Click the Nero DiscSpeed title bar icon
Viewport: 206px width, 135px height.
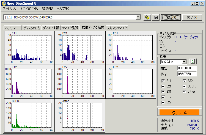(3, 3)
